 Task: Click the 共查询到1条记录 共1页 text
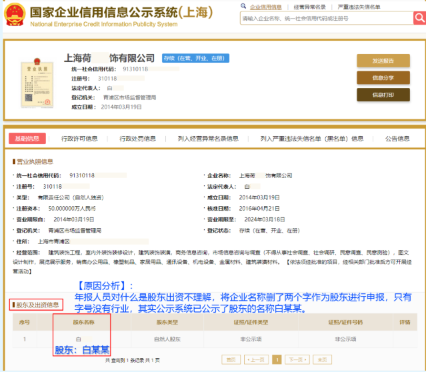(x=133, y=360)
